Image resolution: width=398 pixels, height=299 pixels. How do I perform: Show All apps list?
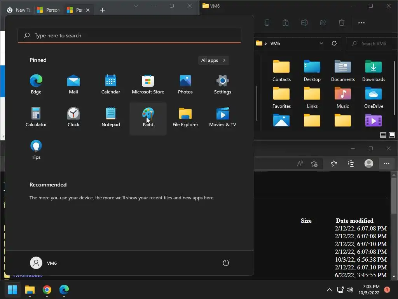213,60
